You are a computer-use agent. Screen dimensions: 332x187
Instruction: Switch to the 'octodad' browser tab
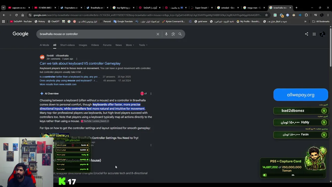pos(228,8)
